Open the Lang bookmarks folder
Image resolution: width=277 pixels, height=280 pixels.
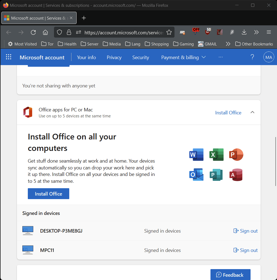133,44
